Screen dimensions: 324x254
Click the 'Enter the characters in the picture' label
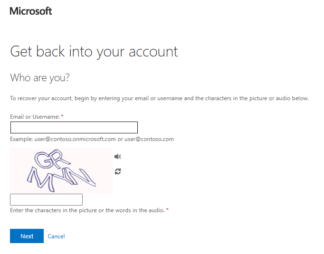(x=87, y=210)
